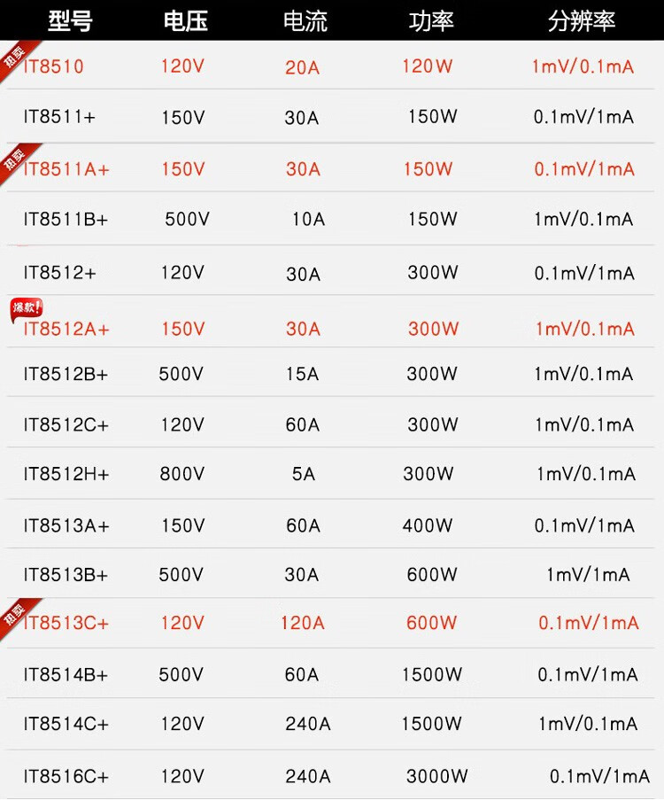Click the 800V voltage value
Screen dimensions: 664x800
181,475
